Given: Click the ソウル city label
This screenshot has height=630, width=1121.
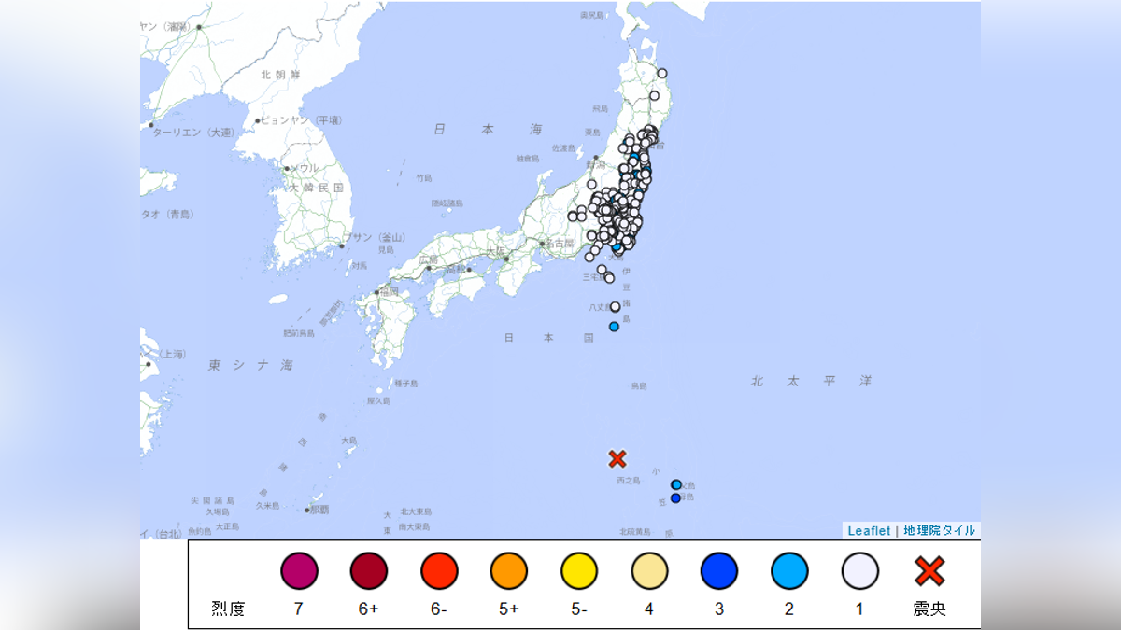Looking at the screenshot, I should point(305,168).
